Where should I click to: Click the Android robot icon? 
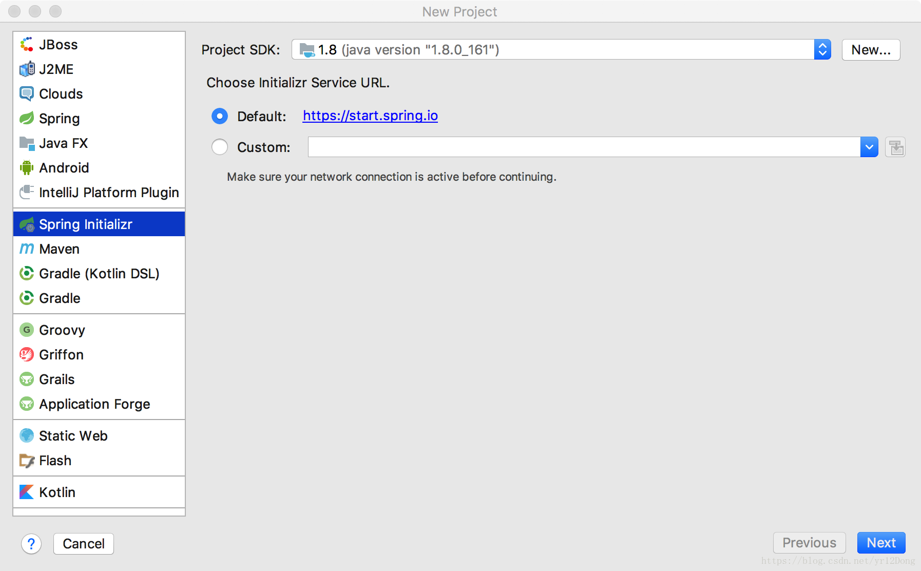[27, 168]
